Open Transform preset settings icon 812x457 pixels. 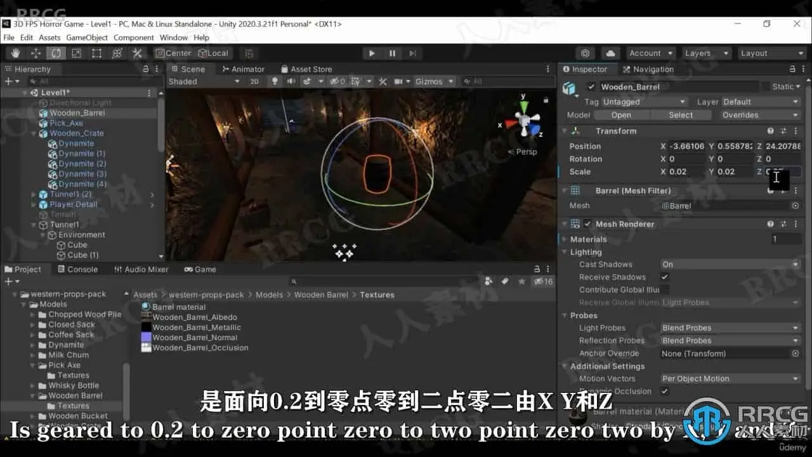(x=783, y=131)
